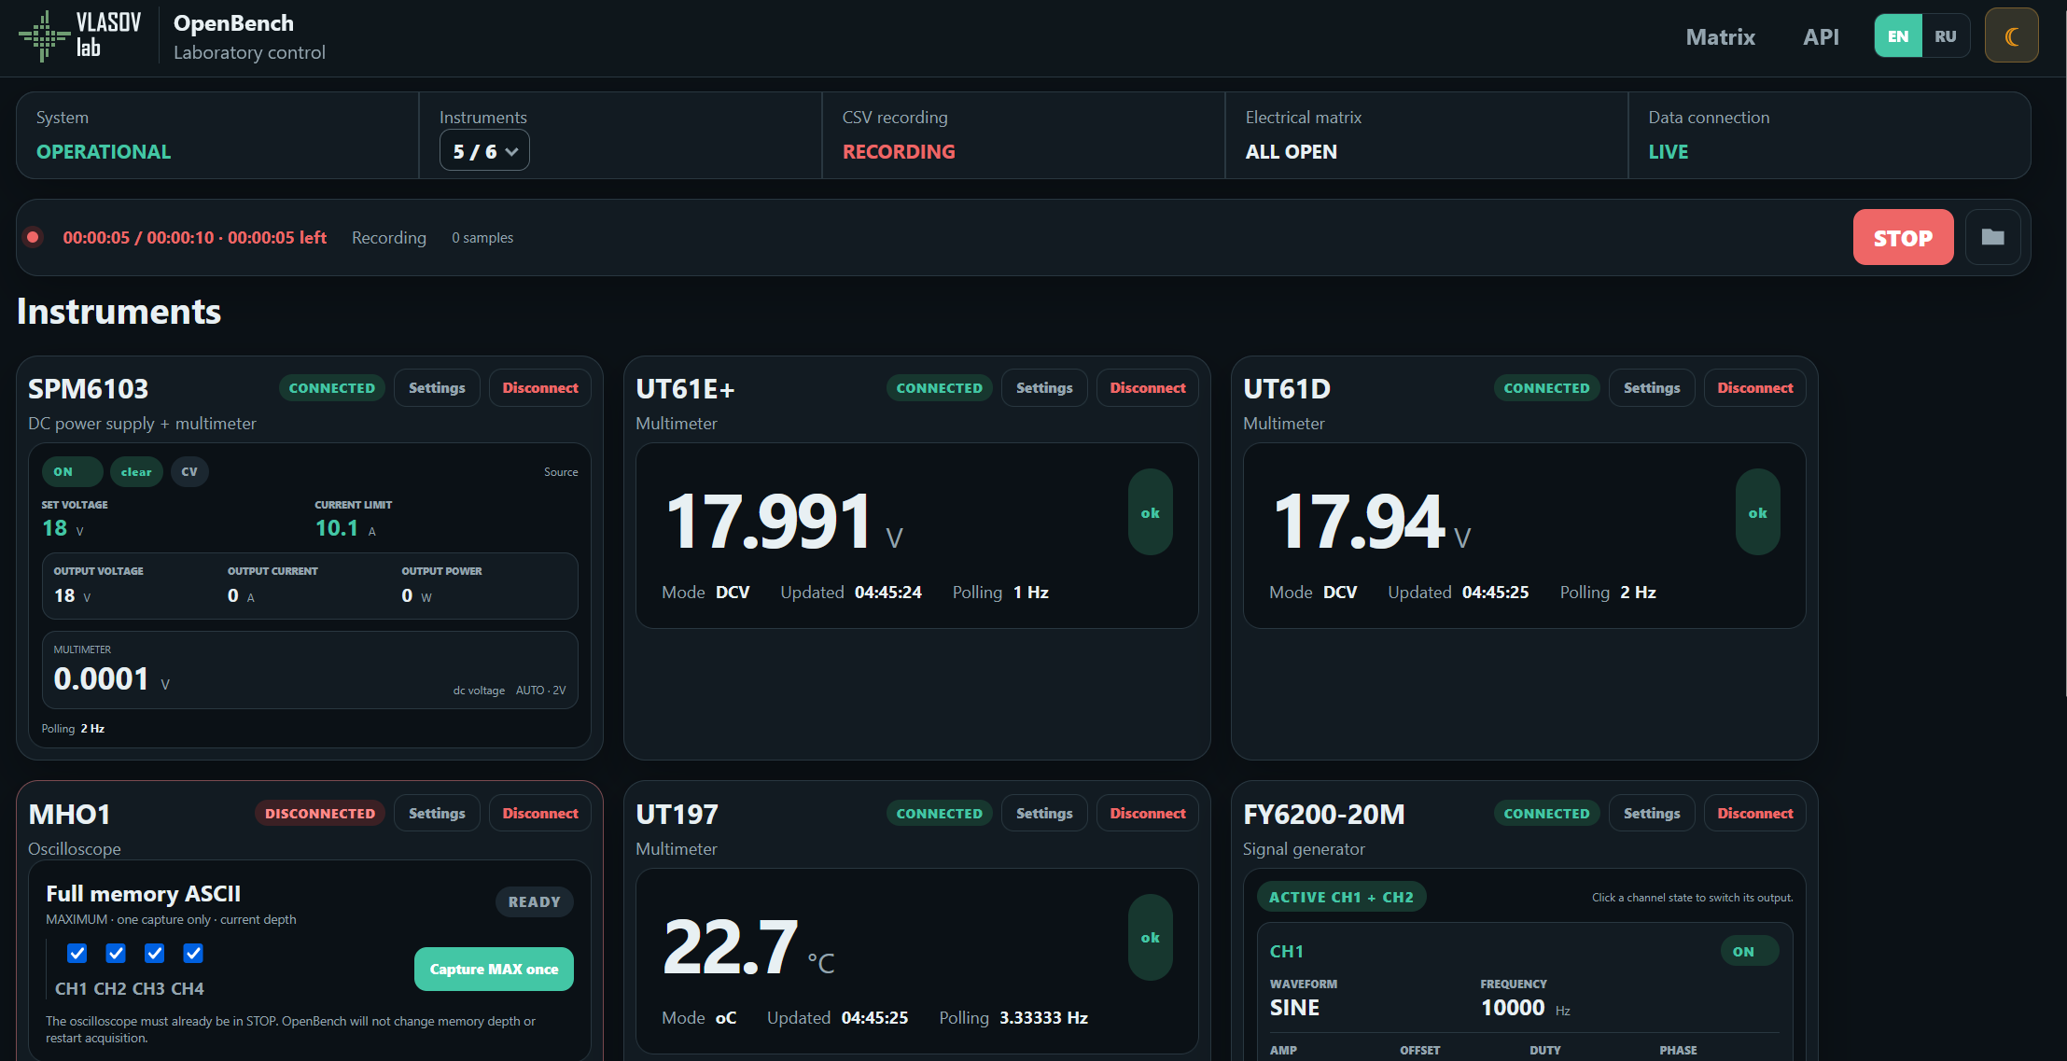Click the ALL OPEN matrix status
Image resolution: width=2067 pixels, height=1061 pixels.
tap(1291, 151)
